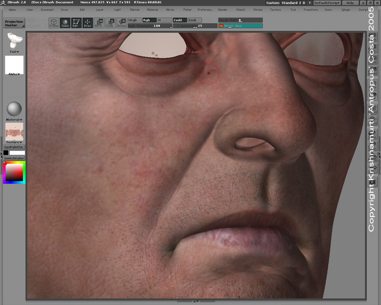
Task: Pick a color in the color picker square
Action: (14, 173)
